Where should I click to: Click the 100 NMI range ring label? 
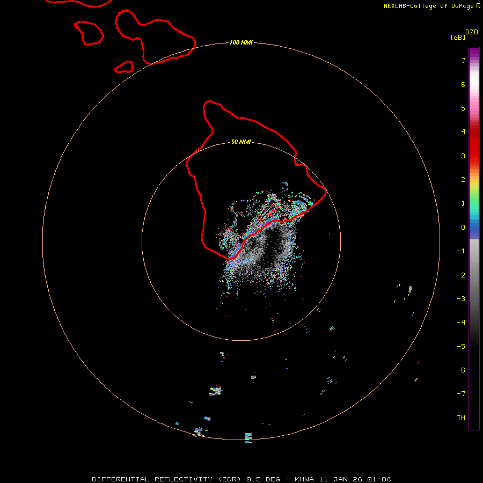pyautogui.click(x=241, y=42)
